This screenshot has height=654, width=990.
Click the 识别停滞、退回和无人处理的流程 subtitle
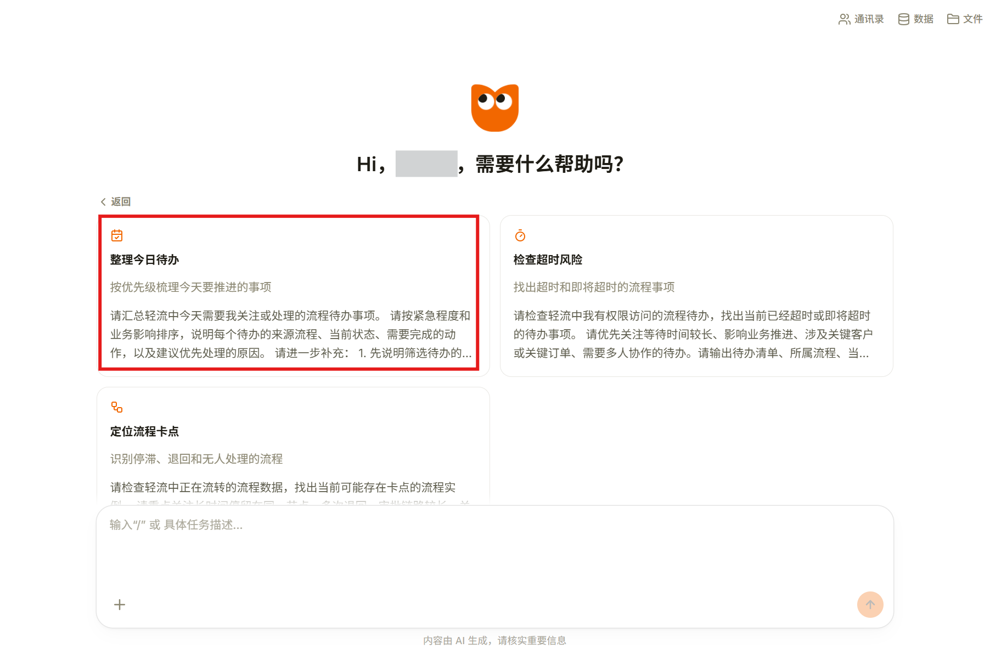pos(196,459)
